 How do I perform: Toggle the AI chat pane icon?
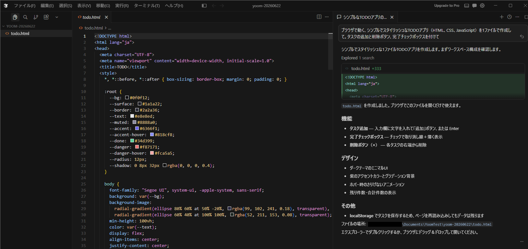[474, 6]
